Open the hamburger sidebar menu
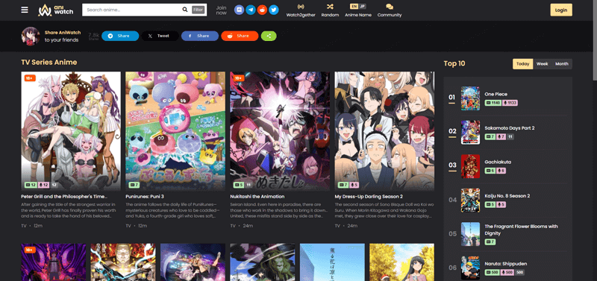This screenshot has width=597, height=281. [25, 10]
